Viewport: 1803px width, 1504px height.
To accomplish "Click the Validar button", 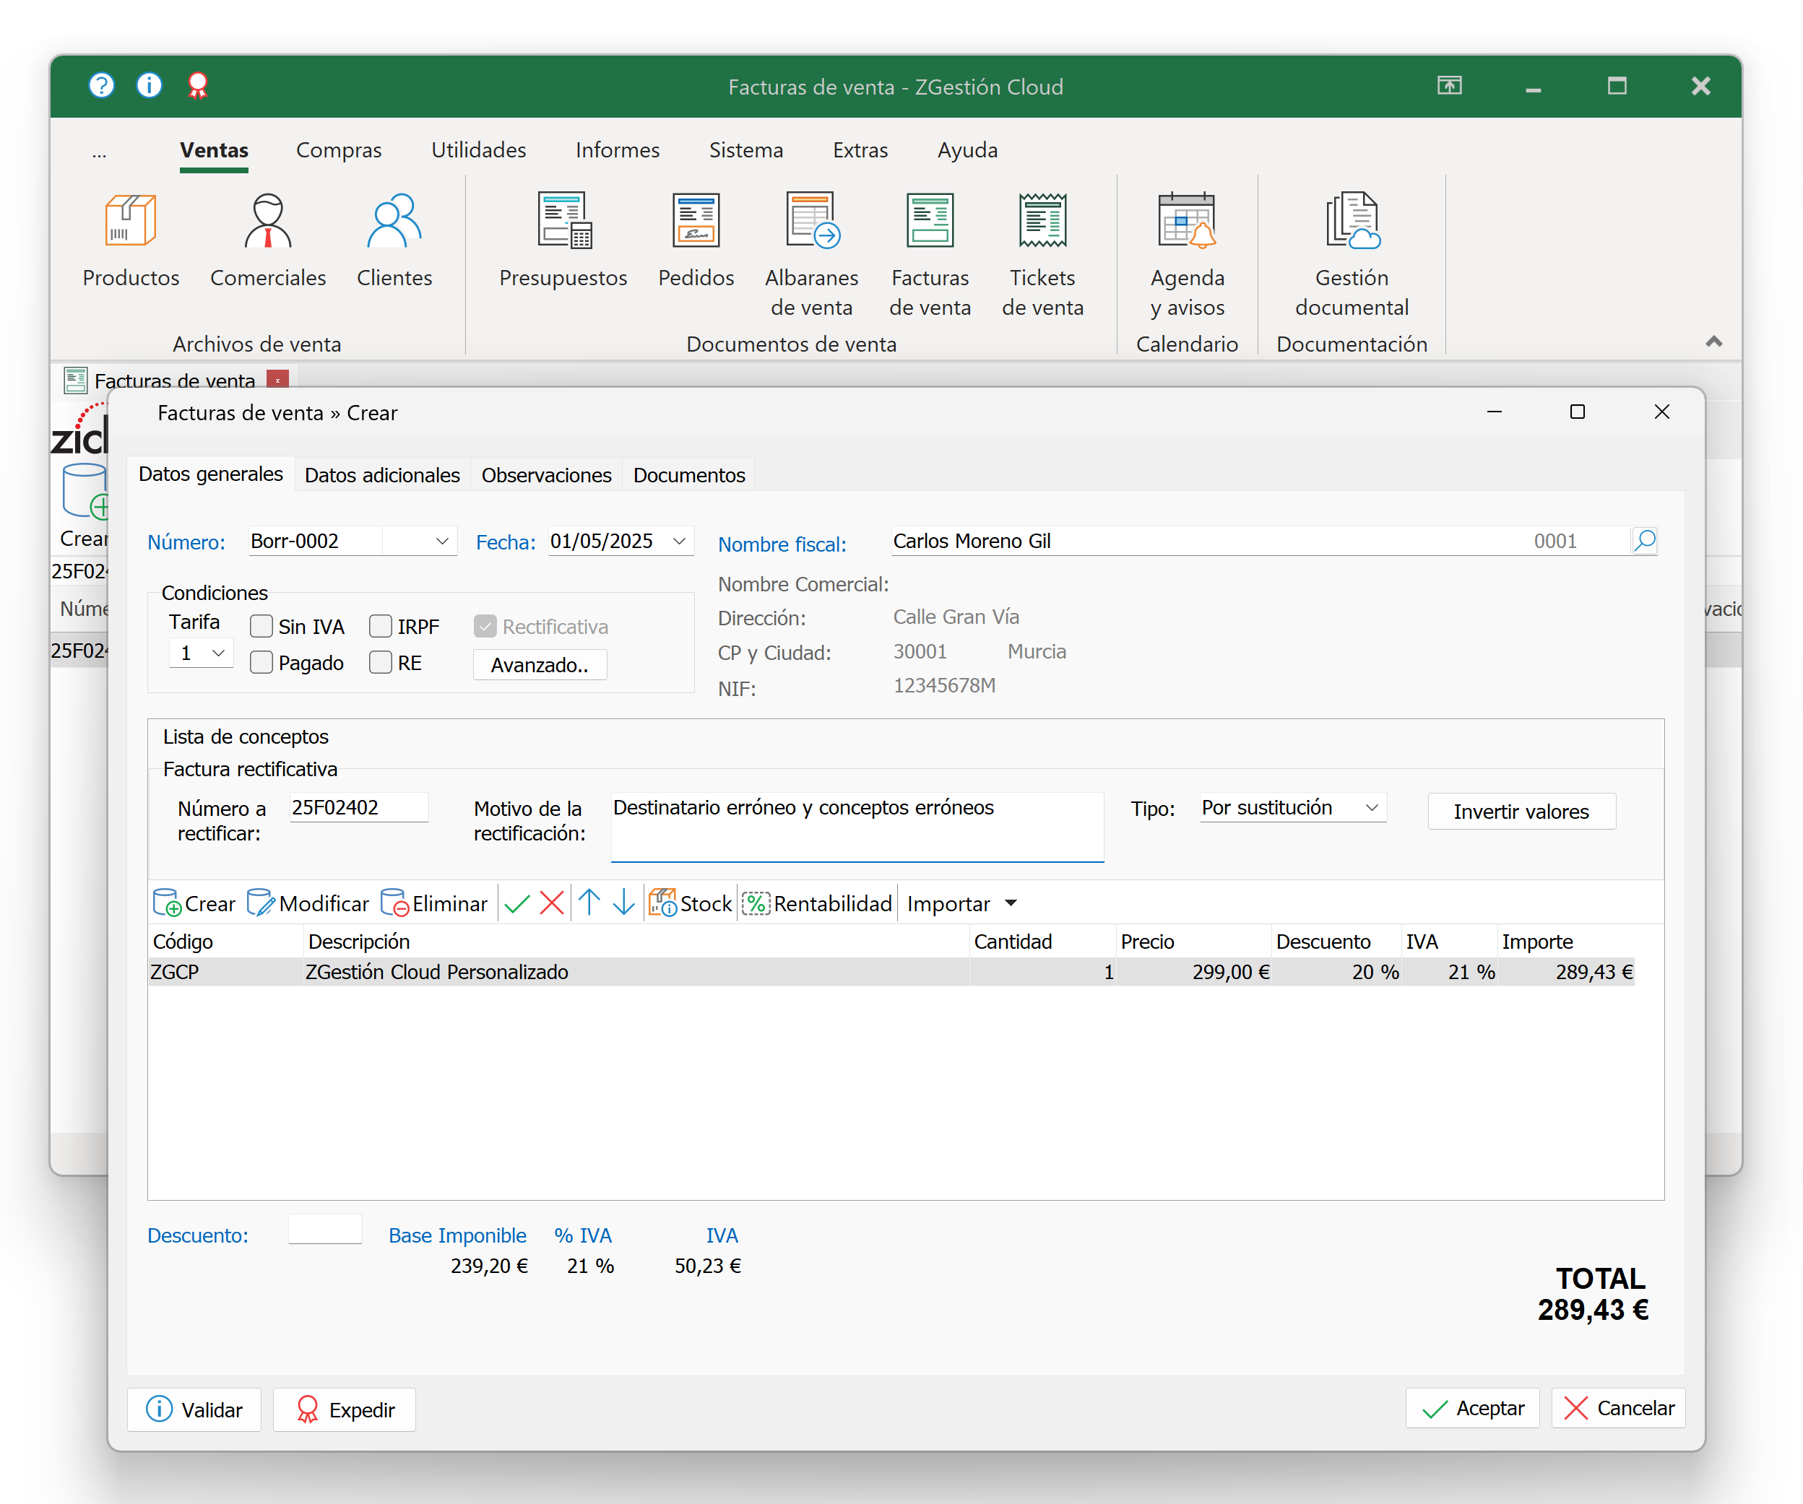I will (194, 1409).
